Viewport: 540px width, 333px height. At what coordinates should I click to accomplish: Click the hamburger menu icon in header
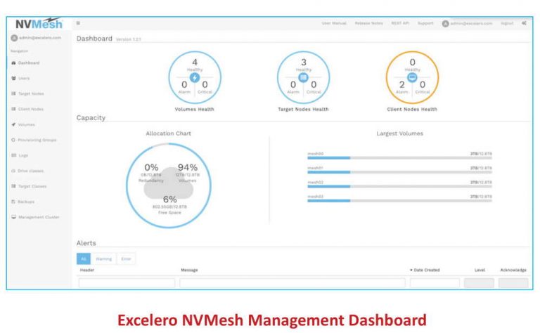click(x=78, y=23)
